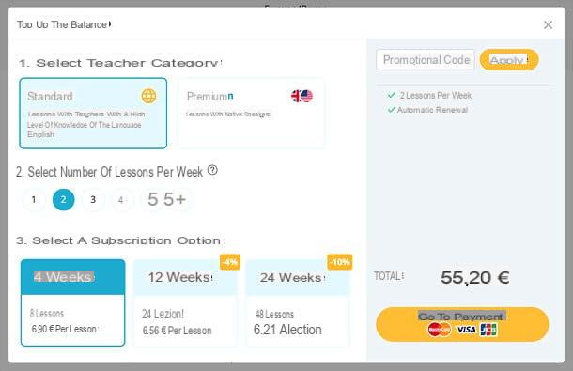Click the -4% discount badge
Viewport: 573px width, 371px height.
[x=230, y=262]
